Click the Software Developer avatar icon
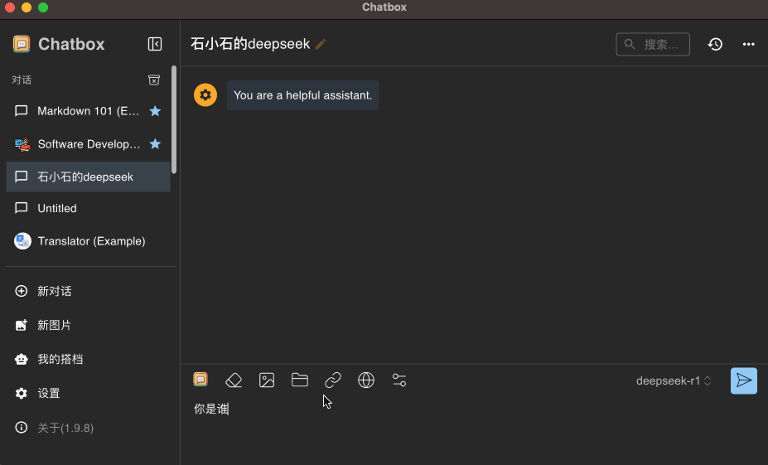 [x=22, y=144]
